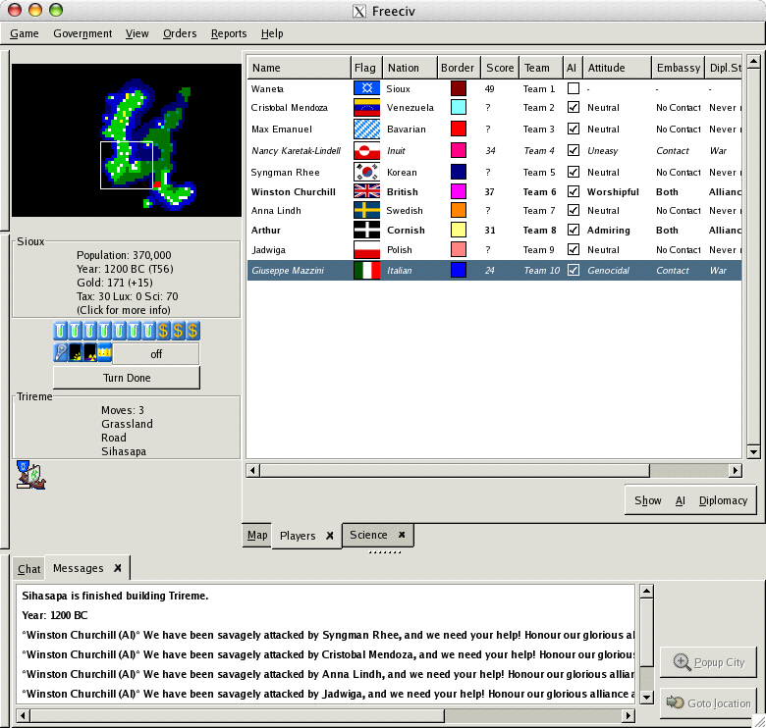
Task: Click the British Union Jack flag icon
Action: click(367, 191)
